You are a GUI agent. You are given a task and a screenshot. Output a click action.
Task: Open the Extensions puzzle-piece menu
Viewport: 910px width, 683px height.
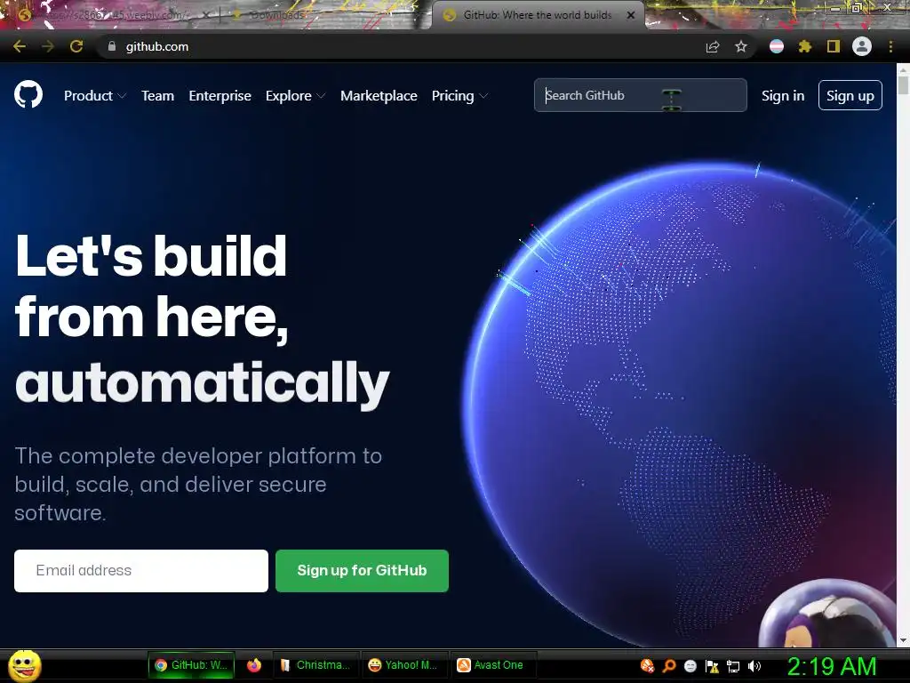tap(805, 46)
